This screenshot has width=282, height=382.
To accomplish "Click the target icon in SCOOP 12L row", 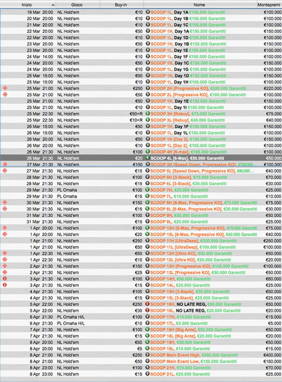I will [x=5, y=260].
